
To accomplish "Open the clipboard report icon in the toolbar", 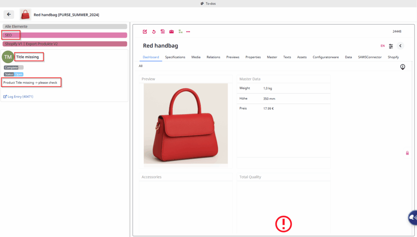I will click(x=162, y=31).
